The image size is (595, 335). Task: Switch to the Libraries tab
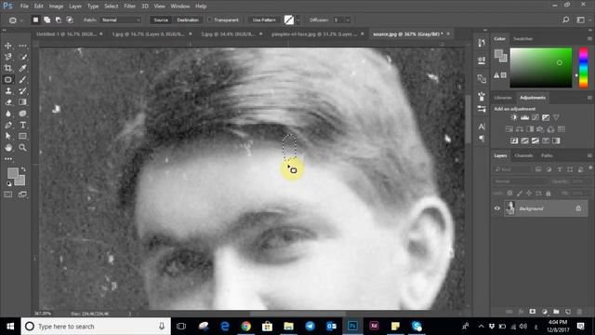(x=503, y=98)
